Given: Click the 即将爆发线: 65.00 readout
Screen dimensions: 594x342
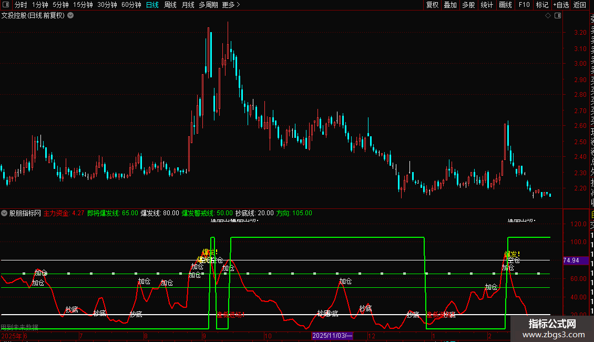Looking at the screenshot, I should 112,213.
